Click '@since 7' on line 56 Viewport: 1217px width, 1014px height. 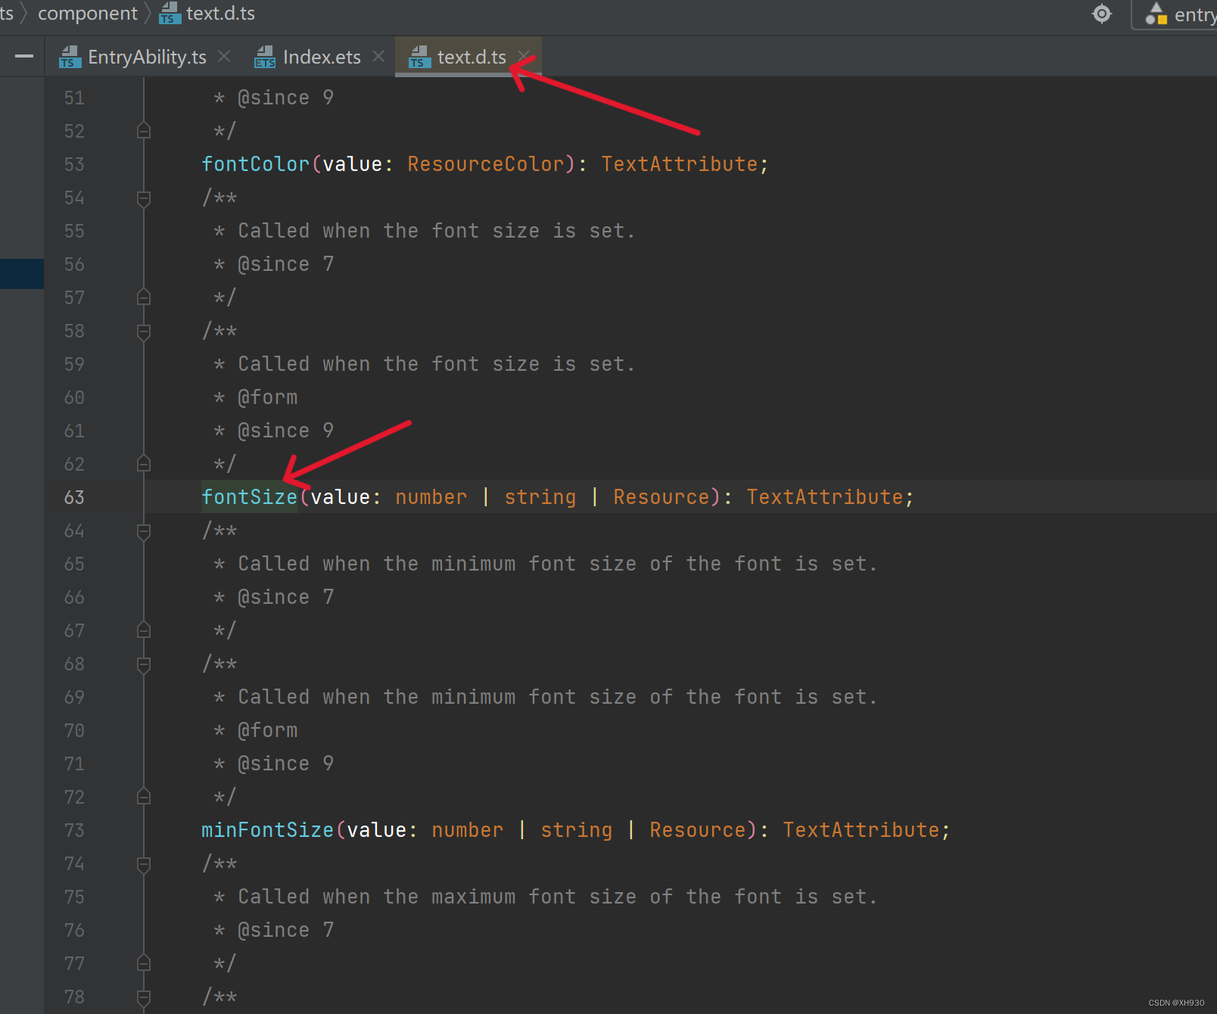pyautogui.click(x=285, y=264)
